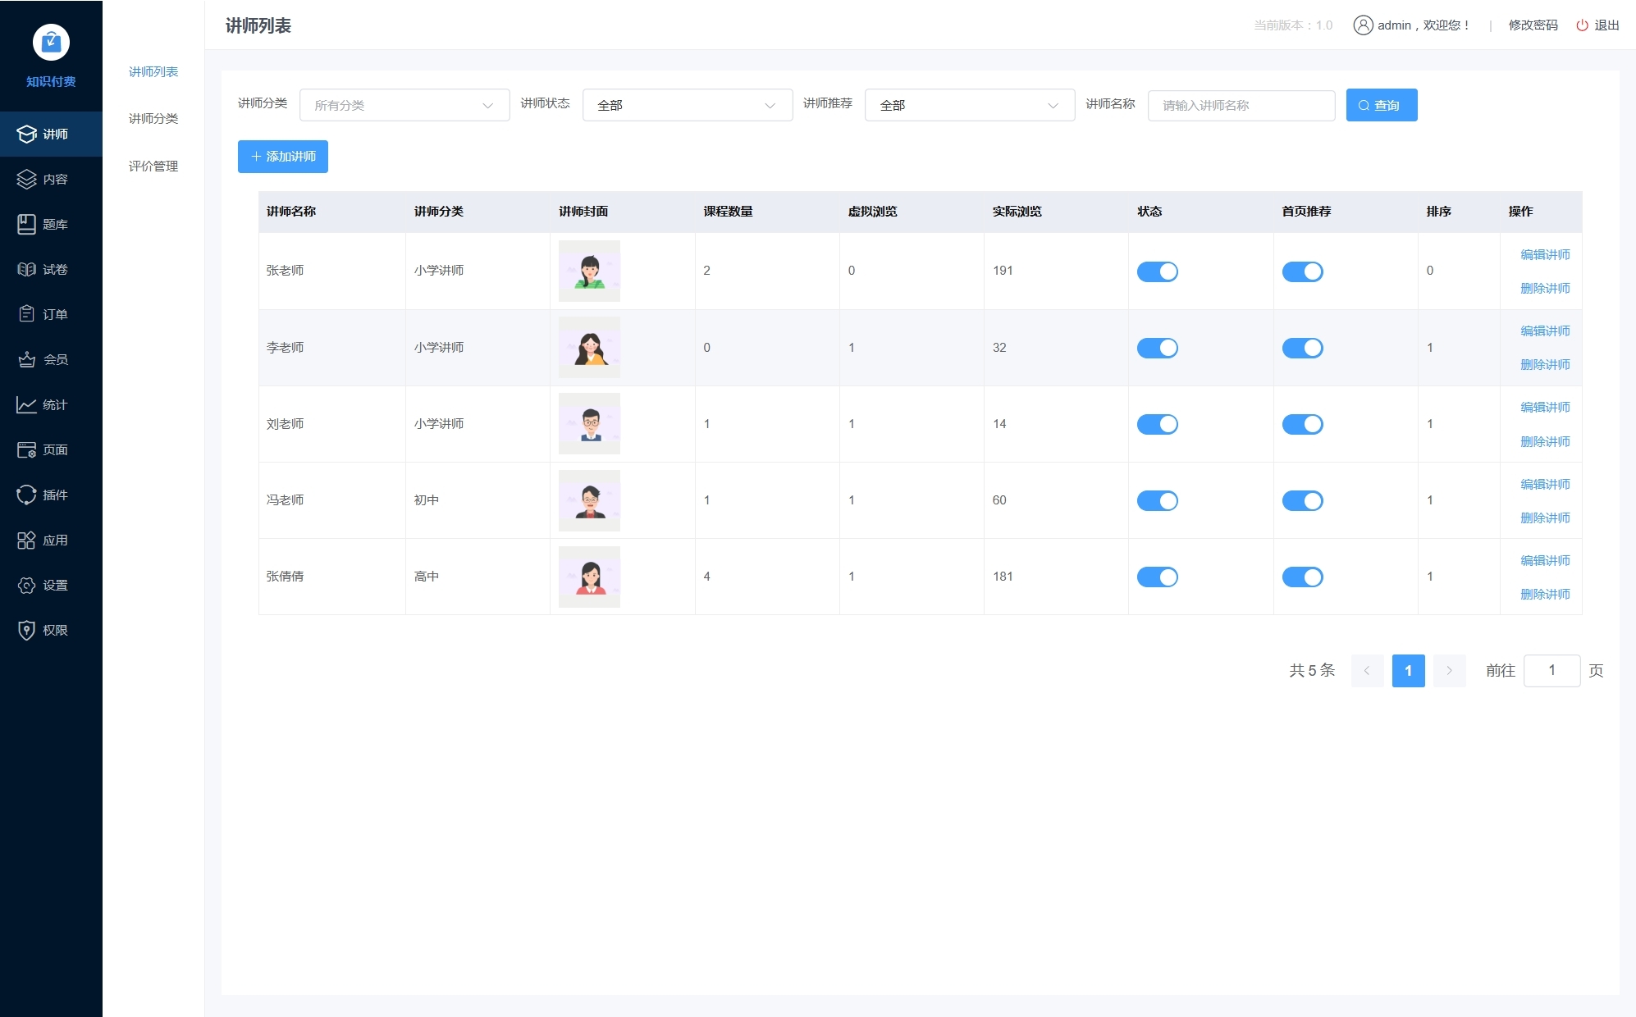
Task: Expand the 讲师分类 dropdown
Action: tap(404, 105)
